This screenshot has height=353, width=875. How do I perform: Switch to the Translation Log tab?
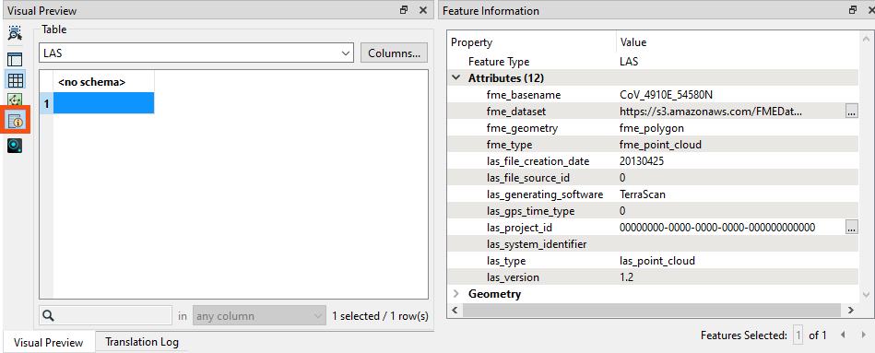click(x=142, y=343)
